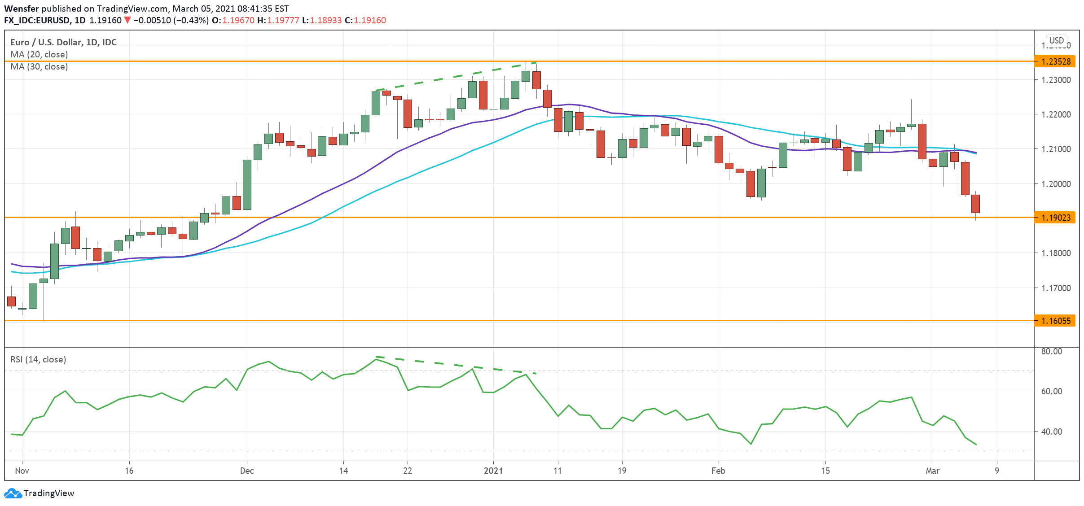Click the 1.23528 orange price label
This screenshot has width=1084, height=506.
(x=1055, y=61)
